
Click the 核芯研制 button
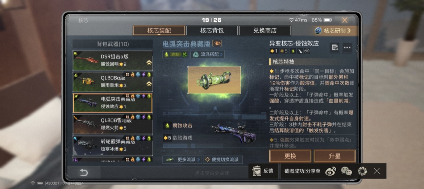[333, 30]
